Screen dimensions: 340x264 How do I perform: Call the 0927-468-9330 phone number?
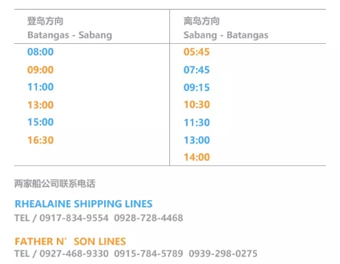(x=74, y=254)
